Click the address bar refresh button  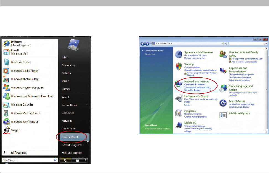coord(226,44)
